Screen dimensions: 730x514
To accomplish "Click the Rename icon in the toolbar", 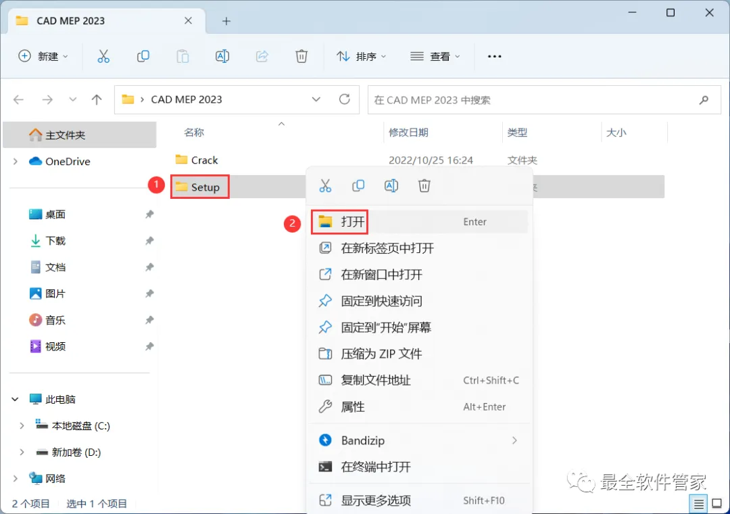I will point(222,56).
